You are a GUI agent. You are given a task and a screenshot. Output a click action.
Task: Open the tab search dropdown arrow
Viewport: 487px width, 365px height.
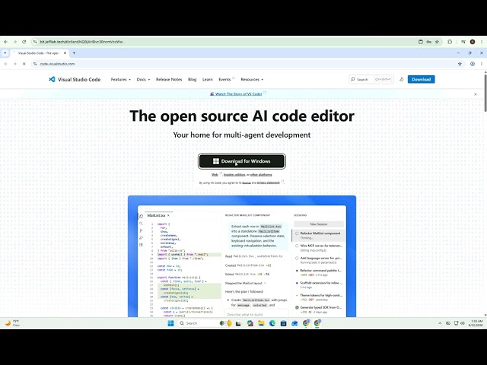tap(5, 53)
